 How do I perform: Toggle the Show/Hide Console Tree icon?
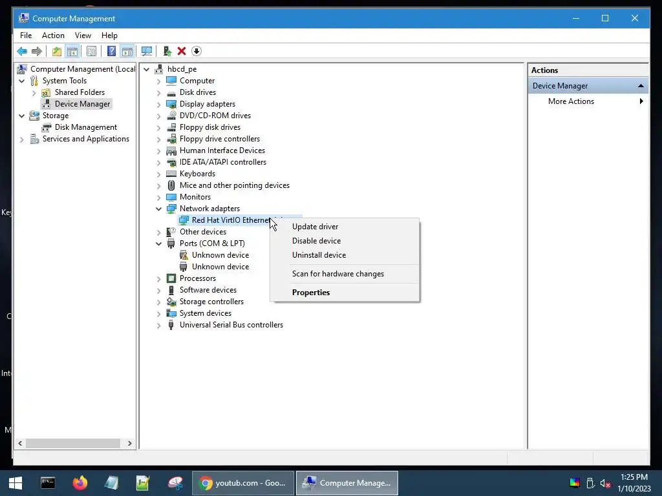72,52
